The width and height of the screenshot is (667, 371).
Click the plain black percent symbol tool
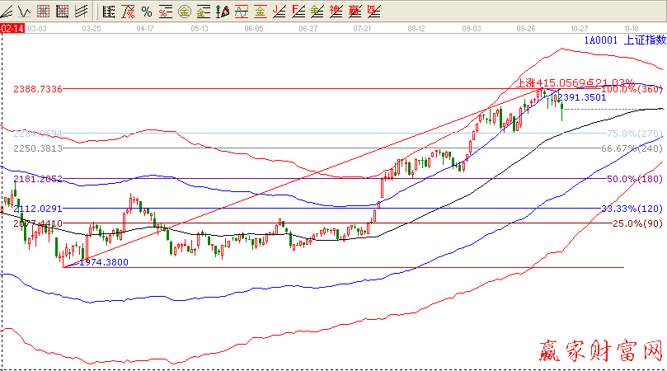click(146, 12)
